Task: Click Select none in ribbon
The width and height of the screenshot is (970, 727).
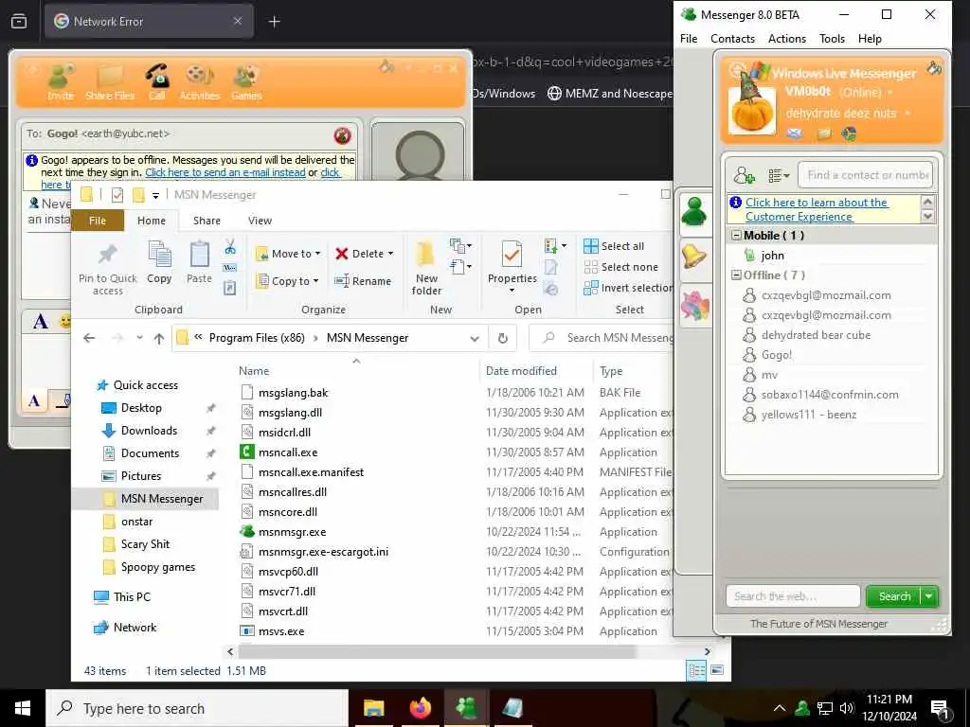Action: click(621, 267)
